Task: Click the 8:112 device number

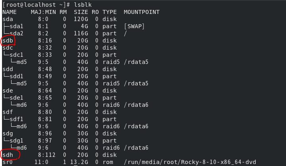Action: pyautogui.click(x=47, y=155)
